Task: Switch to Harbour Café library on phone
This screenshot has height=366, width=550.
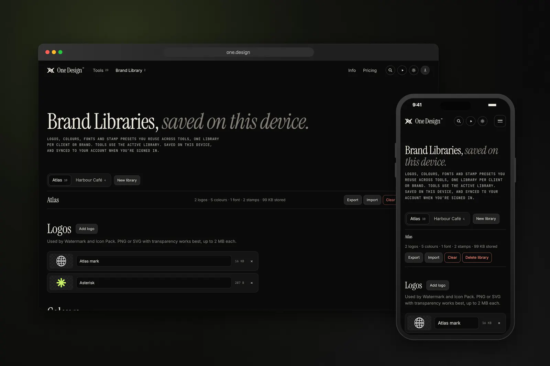Action: [449, 219]
